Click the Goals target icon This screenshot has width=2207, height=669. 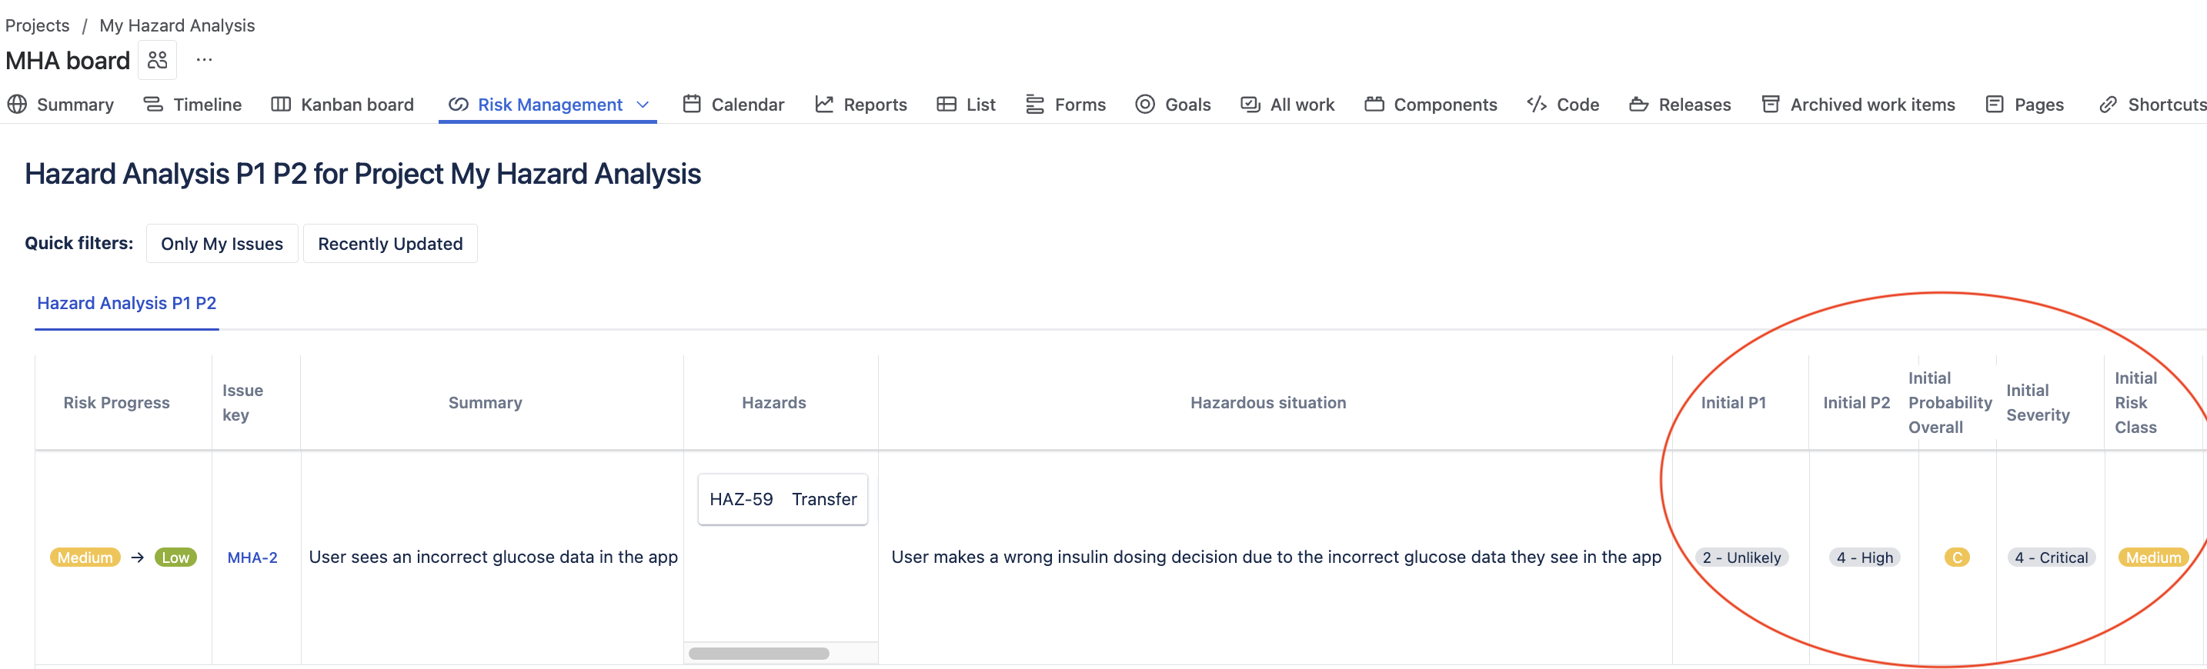1144,105
